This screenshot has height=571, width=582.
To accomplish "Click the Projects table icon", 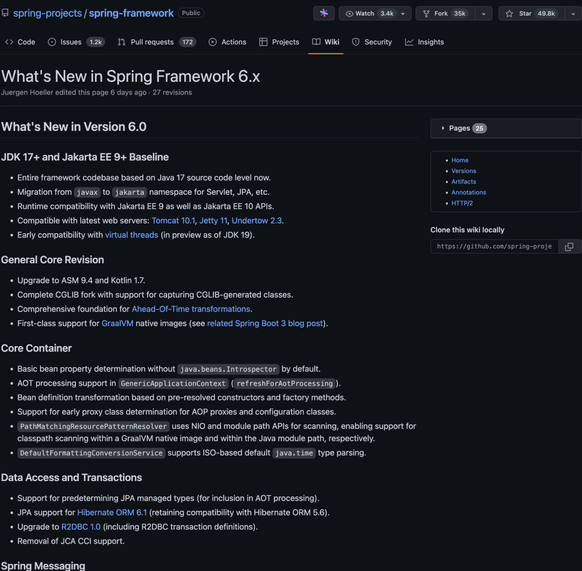I will click(x=263, y=42).
